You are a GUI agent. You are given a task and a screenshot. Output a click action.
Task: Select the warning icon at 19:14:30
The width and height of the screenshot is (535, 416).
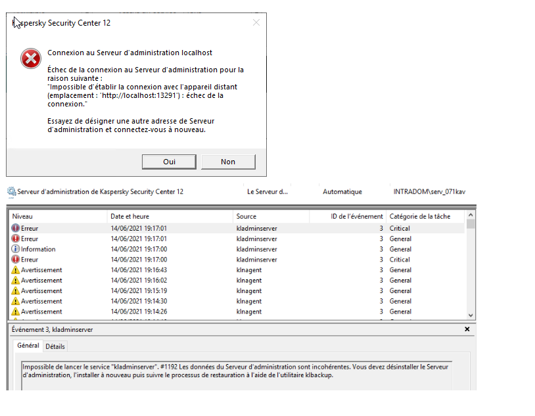click(15, 301)
